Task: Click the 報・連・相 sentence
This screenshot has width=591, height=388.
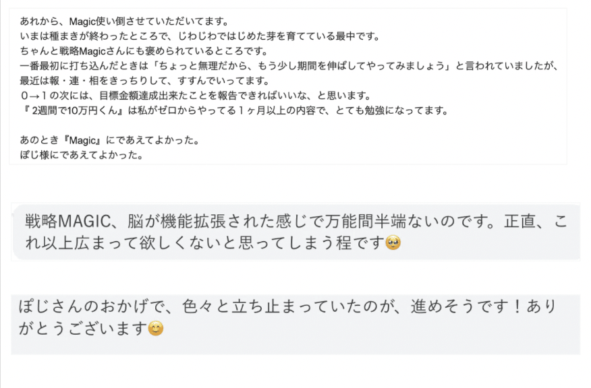Action: click(145, 81)
